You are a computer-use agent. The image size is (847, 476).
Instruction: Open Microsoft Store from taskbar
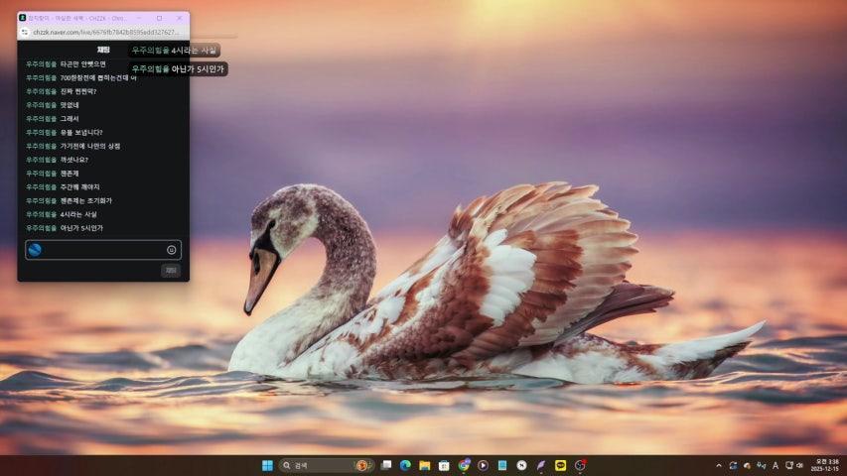point(444,465)
